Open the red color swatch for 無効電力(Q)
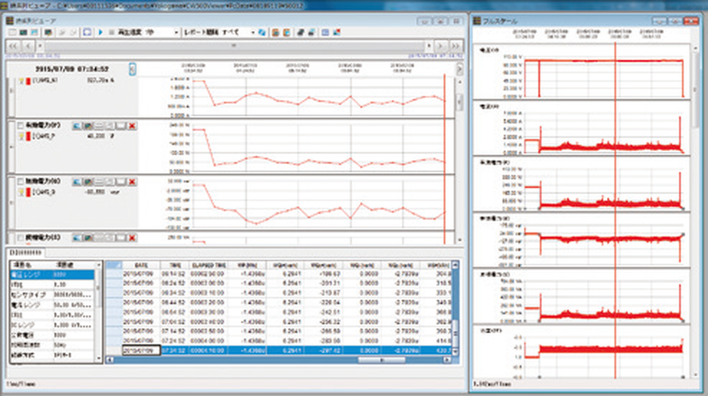The height and width of the screenshot is (396, 708). [29, 192]
